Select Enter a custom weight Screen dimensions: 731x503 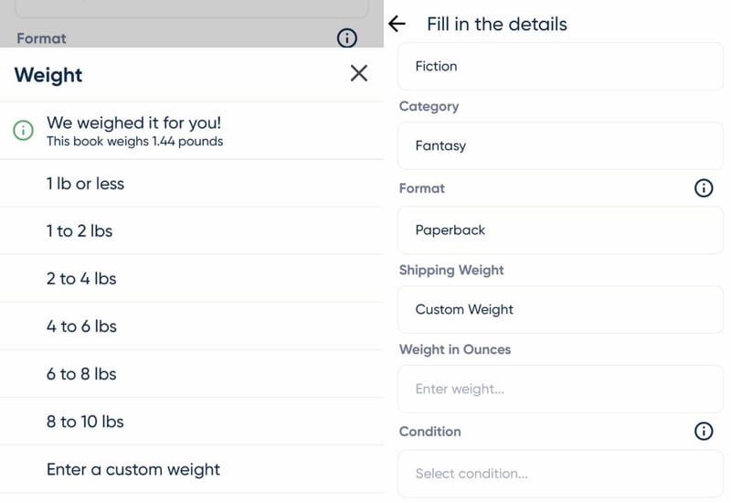(133, 469)
